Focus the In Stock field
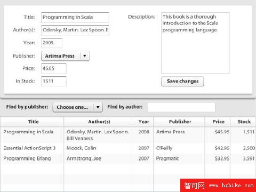256x192 pixels. [x=54, y=81]
